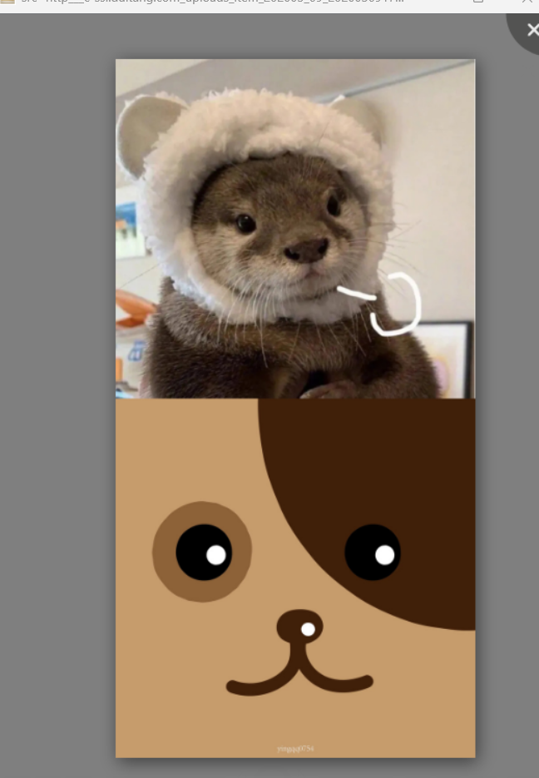Click the otter's nose in the photo
The width and height of the screenshot is (539, 778).
[305, 250]
